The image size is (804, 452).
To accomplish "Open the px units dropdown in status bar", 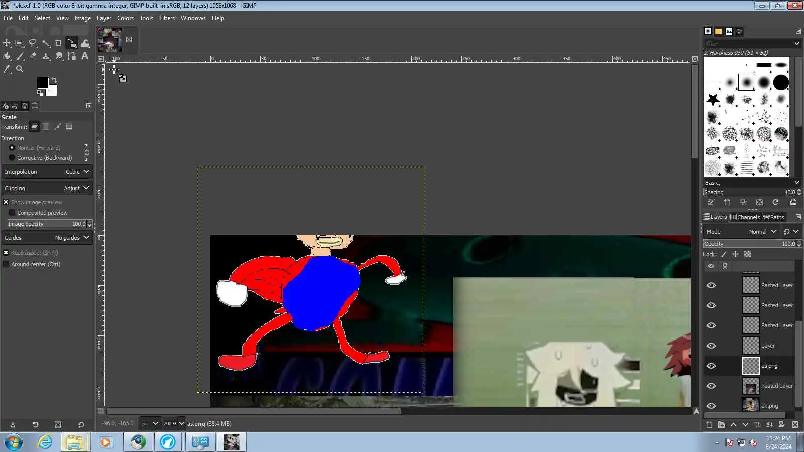I will coord(150,424).
